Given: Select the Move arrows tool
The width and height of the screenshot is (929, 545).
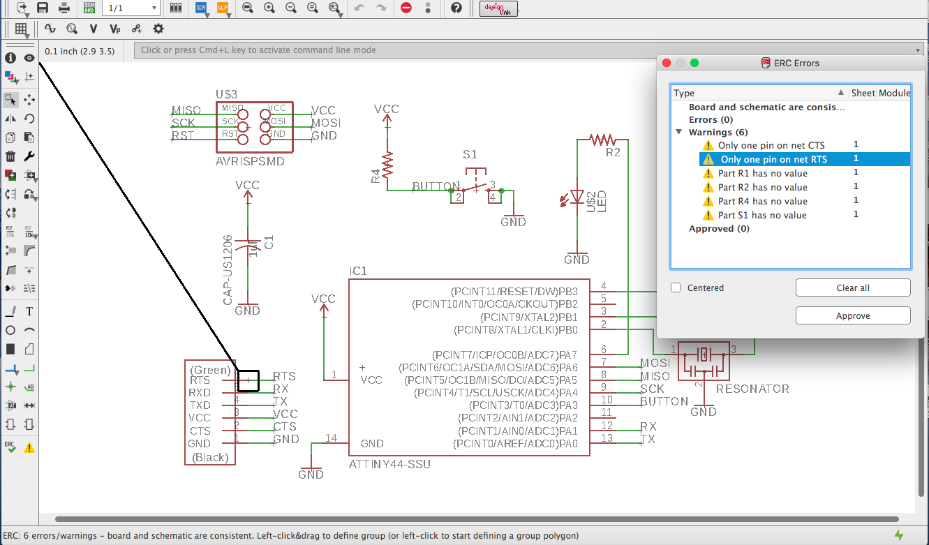Looking at the screenshot, I should [29, 100].
